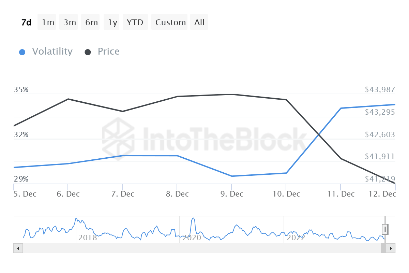
Task: Toggle the Volatility series legend
Action: pos(52,52)
